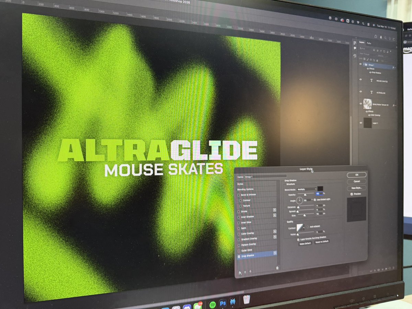Click the Spray Noise Texture layer thumbnail

(x=367, y=104)
